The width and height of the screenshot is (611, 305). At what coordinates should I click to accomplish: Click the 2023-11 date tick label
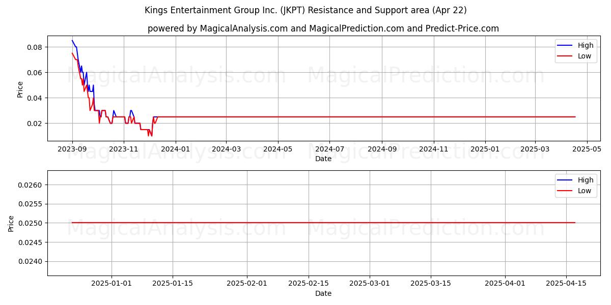pyautogui.click(x=124, y=149)
